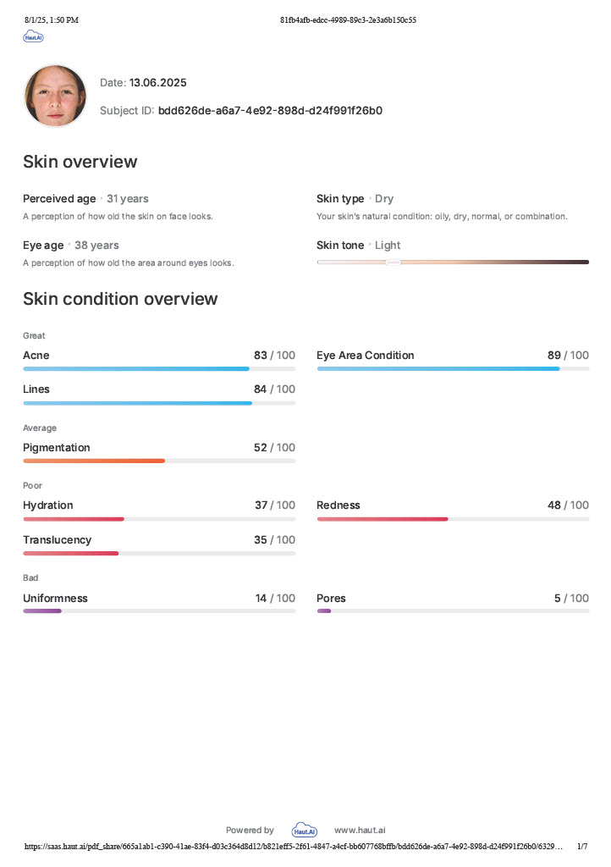Click the Translucency score bar

click(159, 553)
